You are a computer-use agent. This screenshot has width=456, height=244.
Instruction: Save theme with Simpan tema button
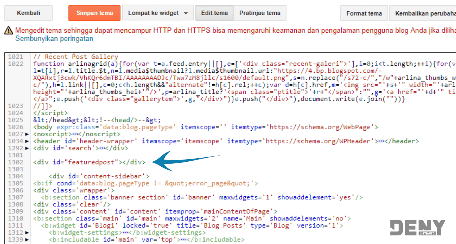(94, 13)
